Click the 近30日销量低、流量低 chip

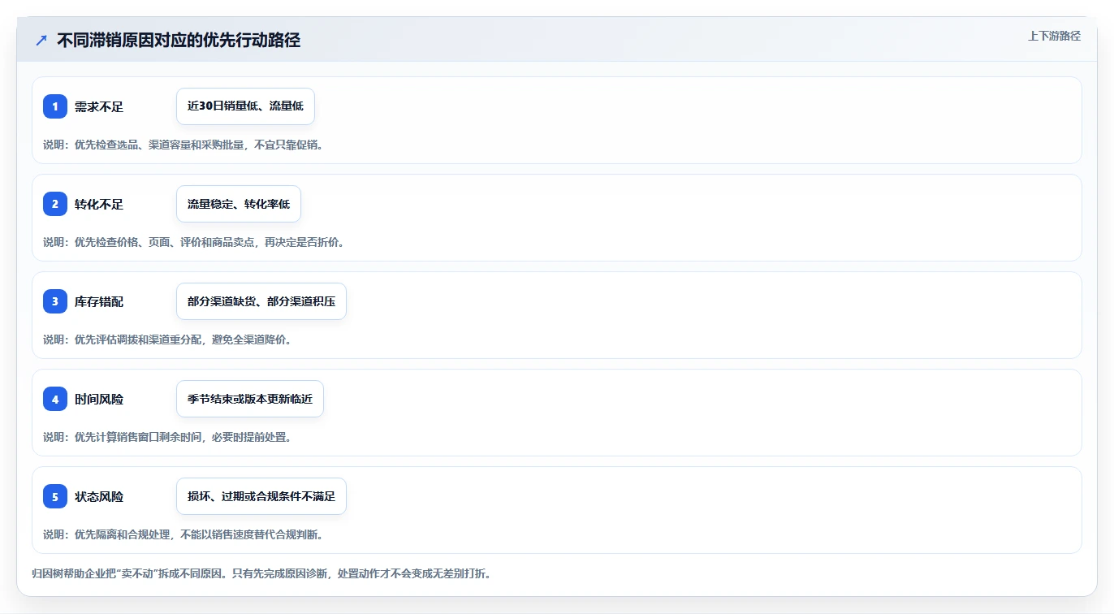pos(245,106)
